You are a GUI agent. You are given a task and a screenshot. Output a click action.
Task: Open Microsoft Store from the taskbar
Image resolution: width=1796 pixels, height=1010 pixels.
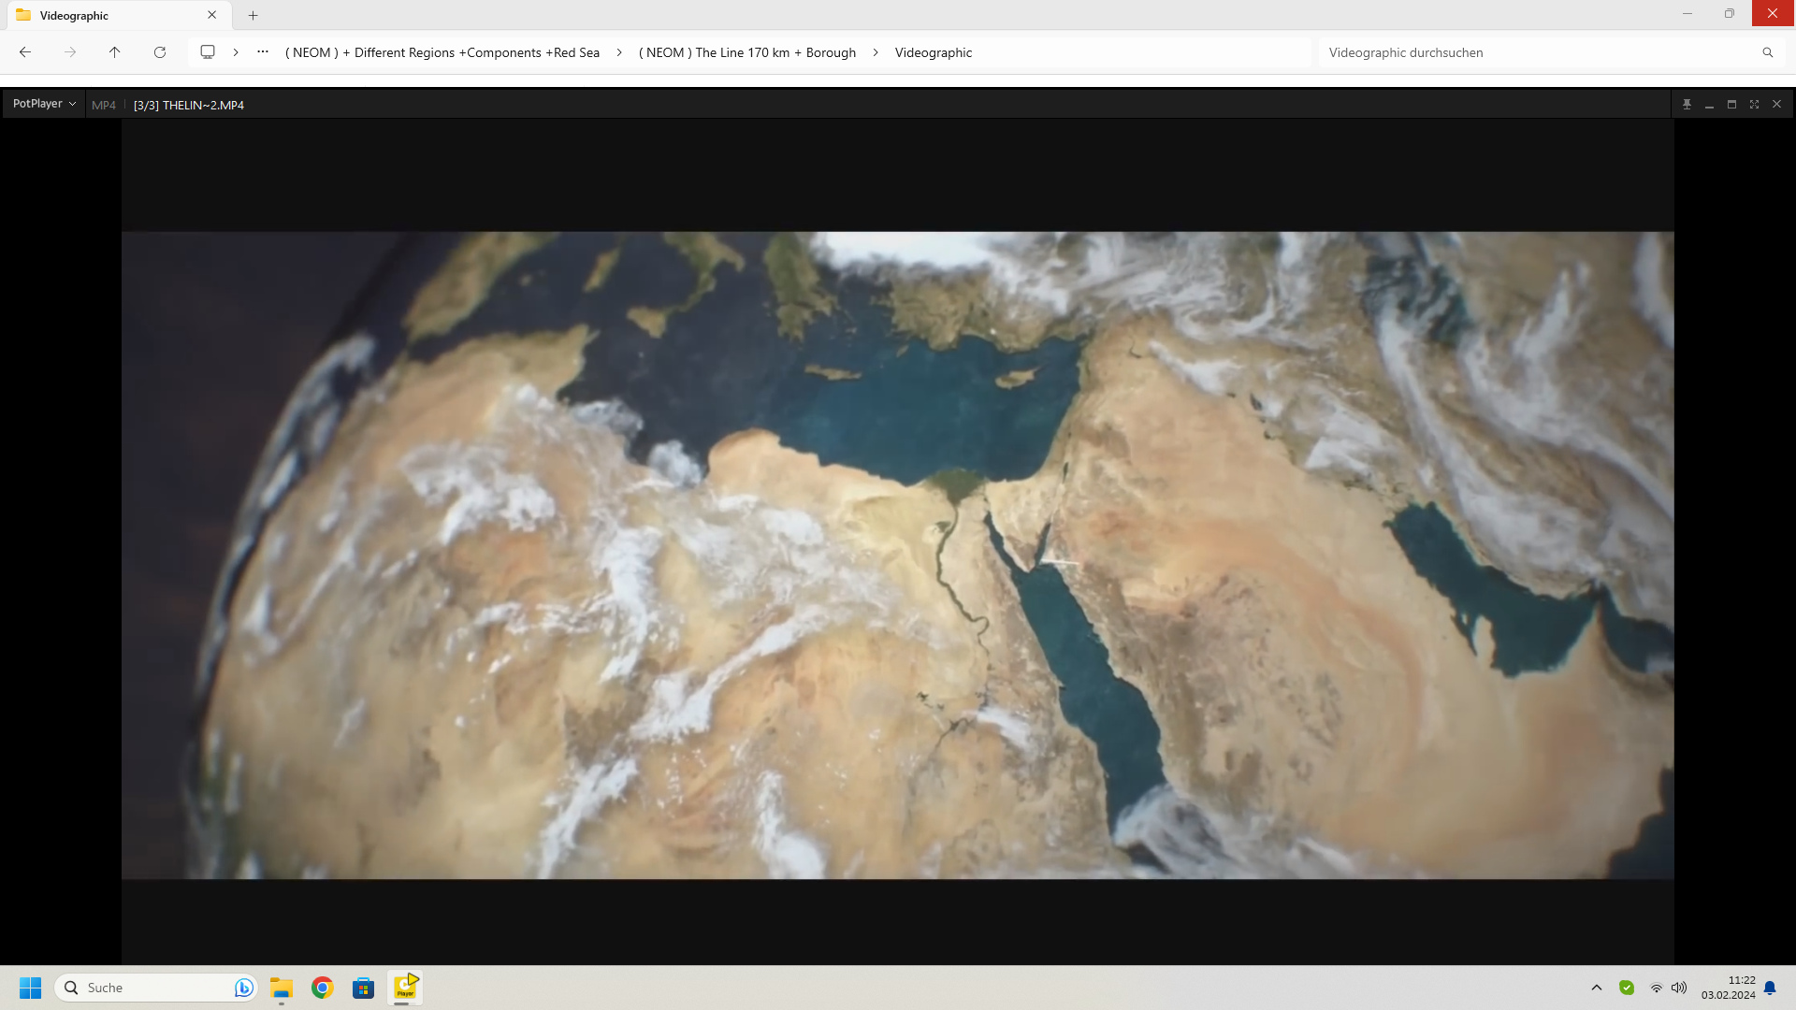364,988
